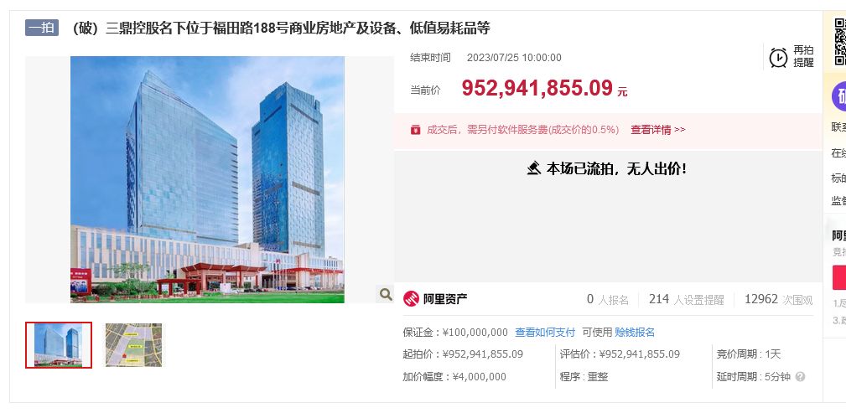Click the help question mark beside 延时周期

pos(800,377)
